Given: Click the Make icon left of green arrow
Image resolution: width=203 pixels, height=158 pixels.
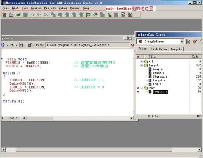Looking at the screenshot, I should tap(102, 14).
